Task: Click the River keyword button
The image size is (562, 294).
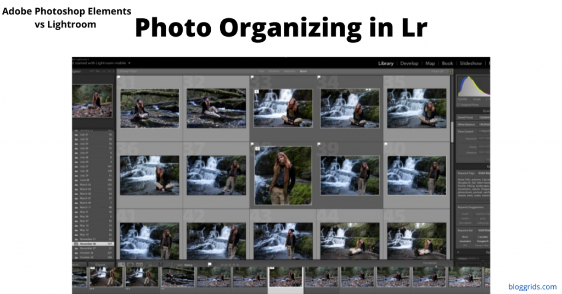Action: click(x=465, y=237)
